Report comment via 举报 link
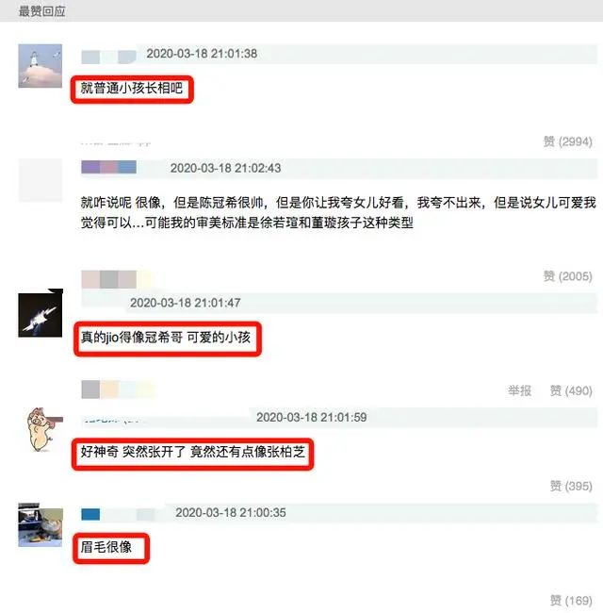The image size is (603, 613). (519, 390)
